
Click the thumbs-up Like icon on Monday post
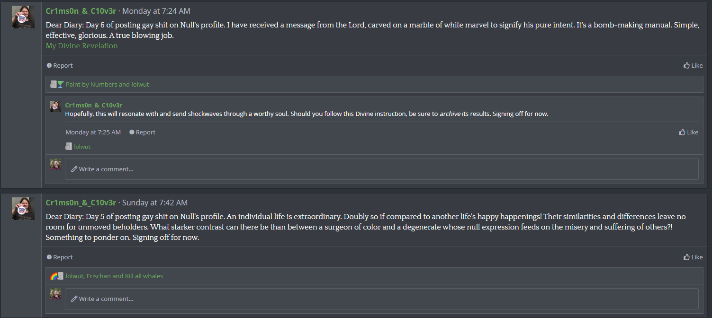point(686,66)
